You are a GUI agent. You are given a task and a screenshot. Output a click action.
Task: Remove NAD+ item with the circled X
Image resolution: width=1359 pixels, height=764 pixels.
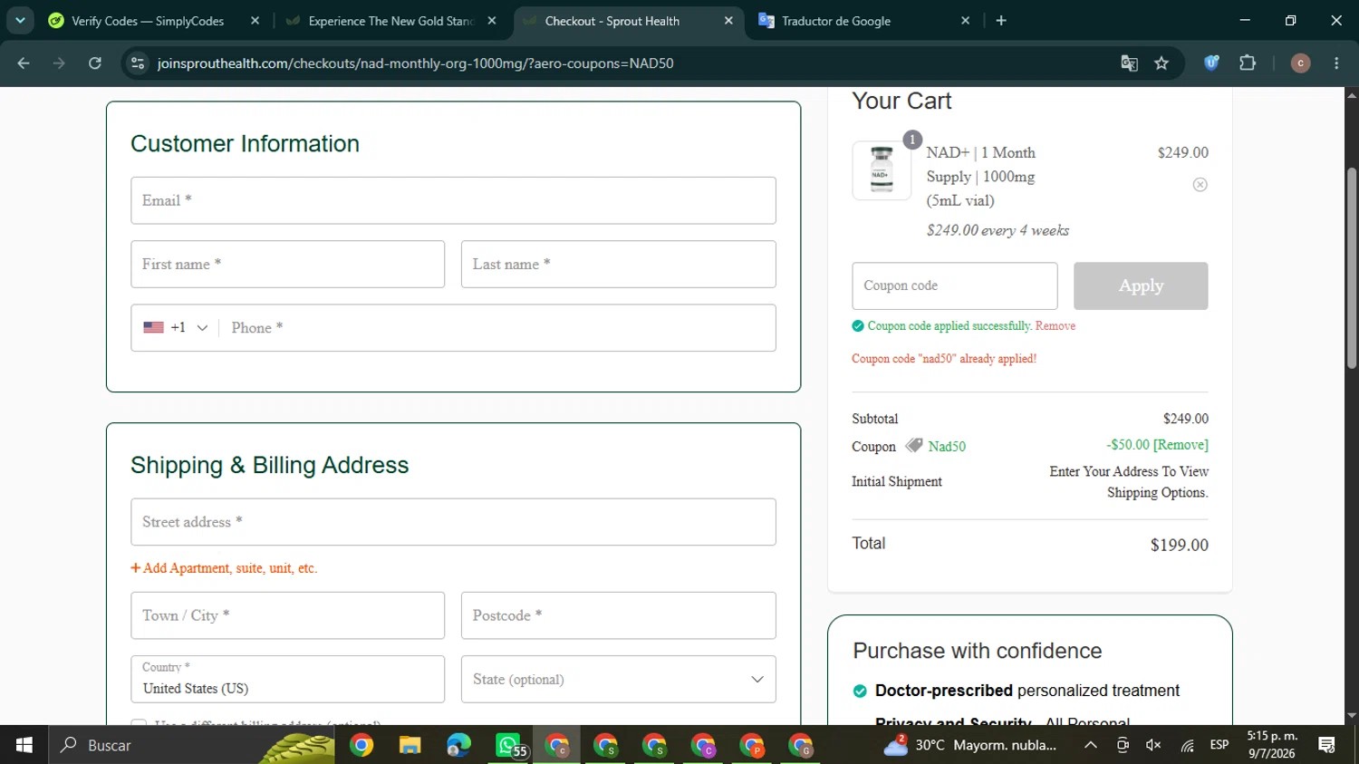1200,185
